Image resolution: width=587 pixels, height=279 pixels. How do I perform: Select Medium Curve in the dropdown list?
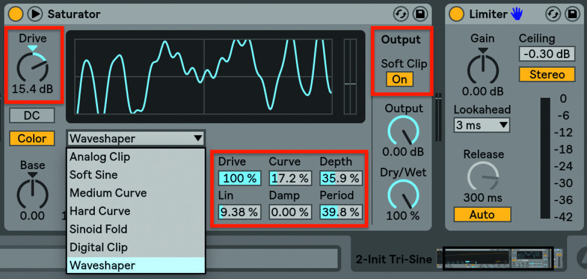coord(136,193)
